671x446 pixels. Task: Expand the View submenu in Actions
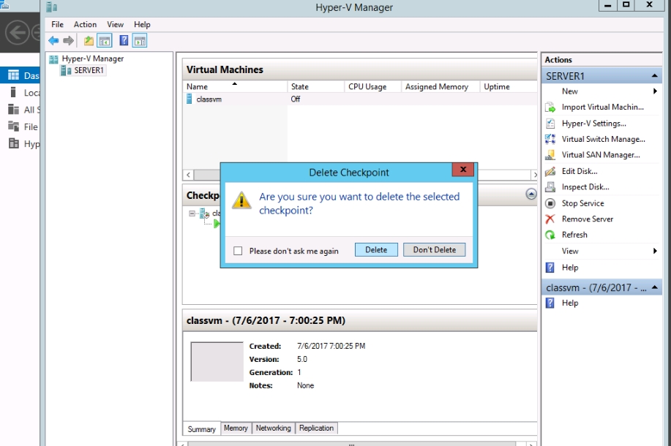click(655, 251)
